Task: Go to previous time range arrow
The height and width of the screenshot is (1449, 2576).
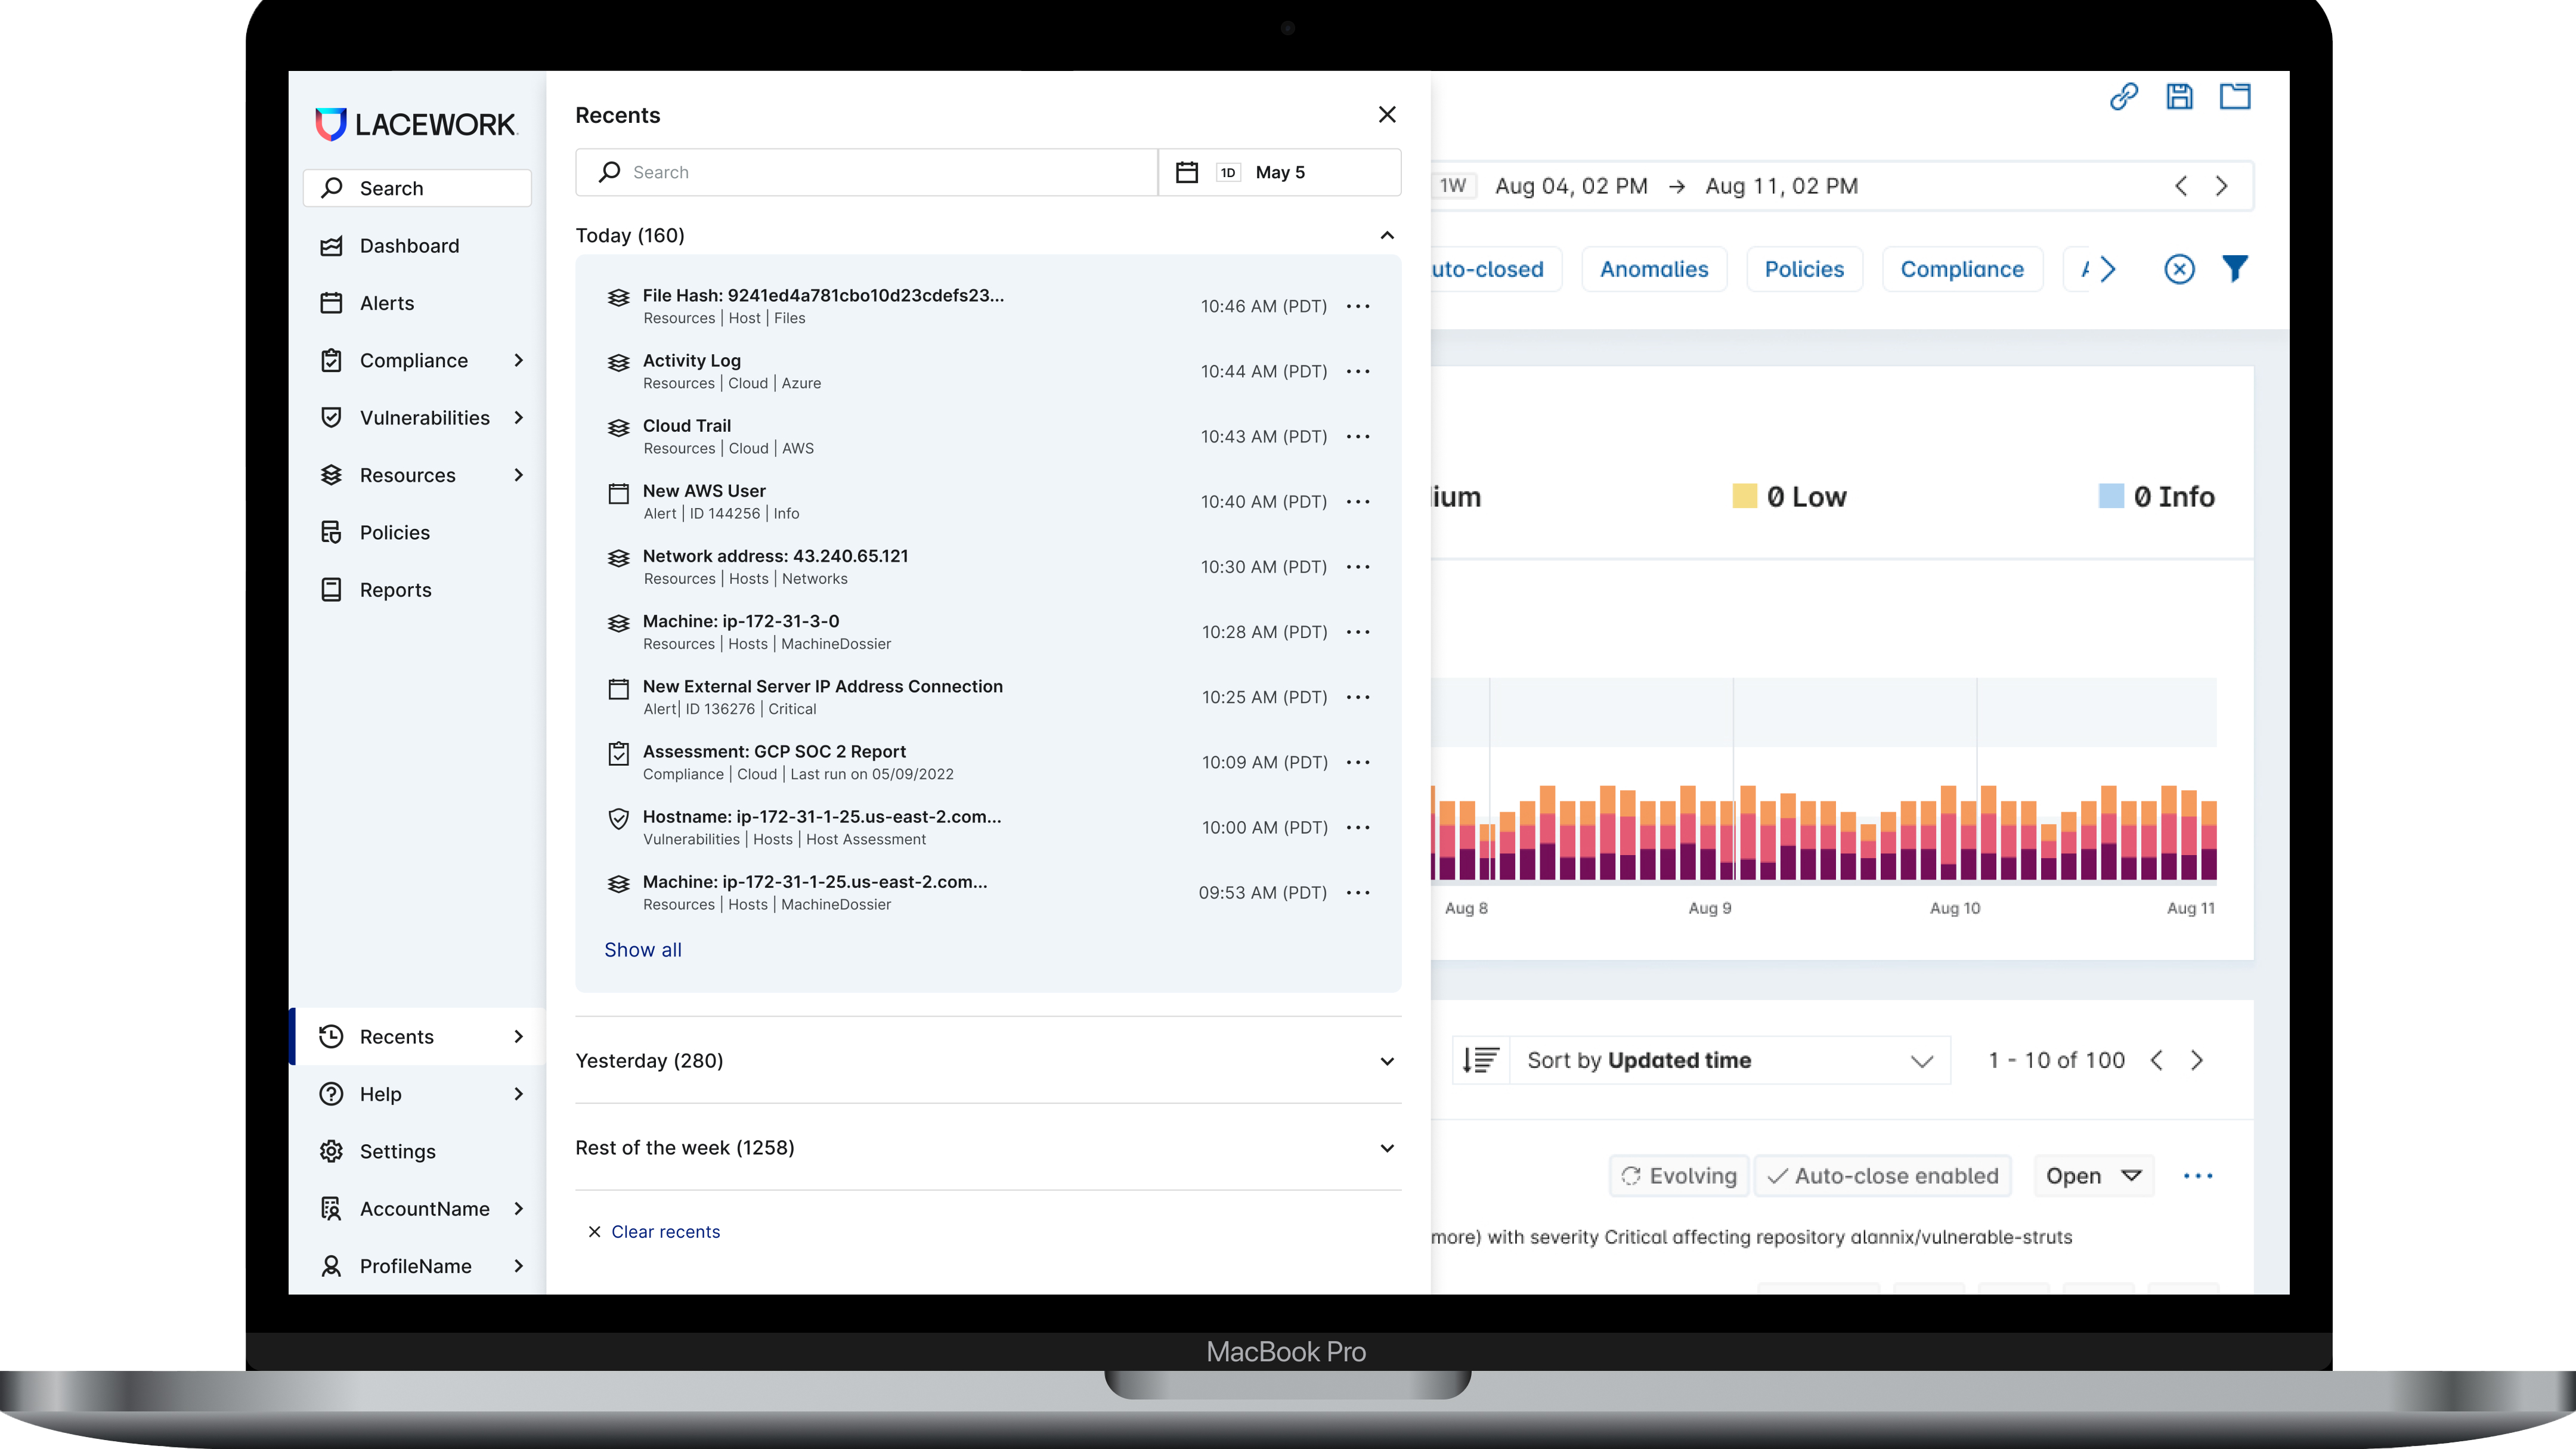Action: (2181, 186)
